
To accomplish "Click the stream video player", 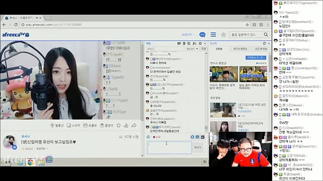I will click(x=70, y=80).
